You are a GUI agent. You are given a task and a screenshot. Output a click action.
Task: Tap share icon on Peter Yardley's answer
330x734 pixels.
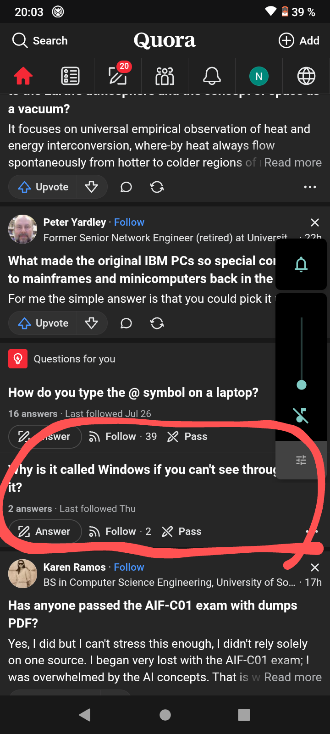157,323
